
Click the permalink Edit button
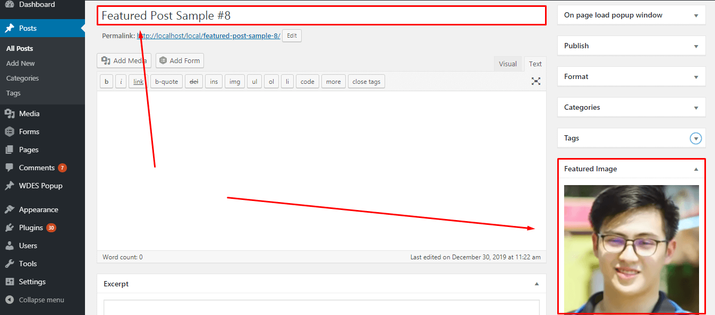pos(292,36)
